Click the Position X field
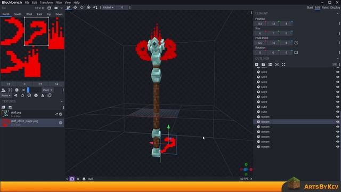The image size is (341, 192). 260,23
